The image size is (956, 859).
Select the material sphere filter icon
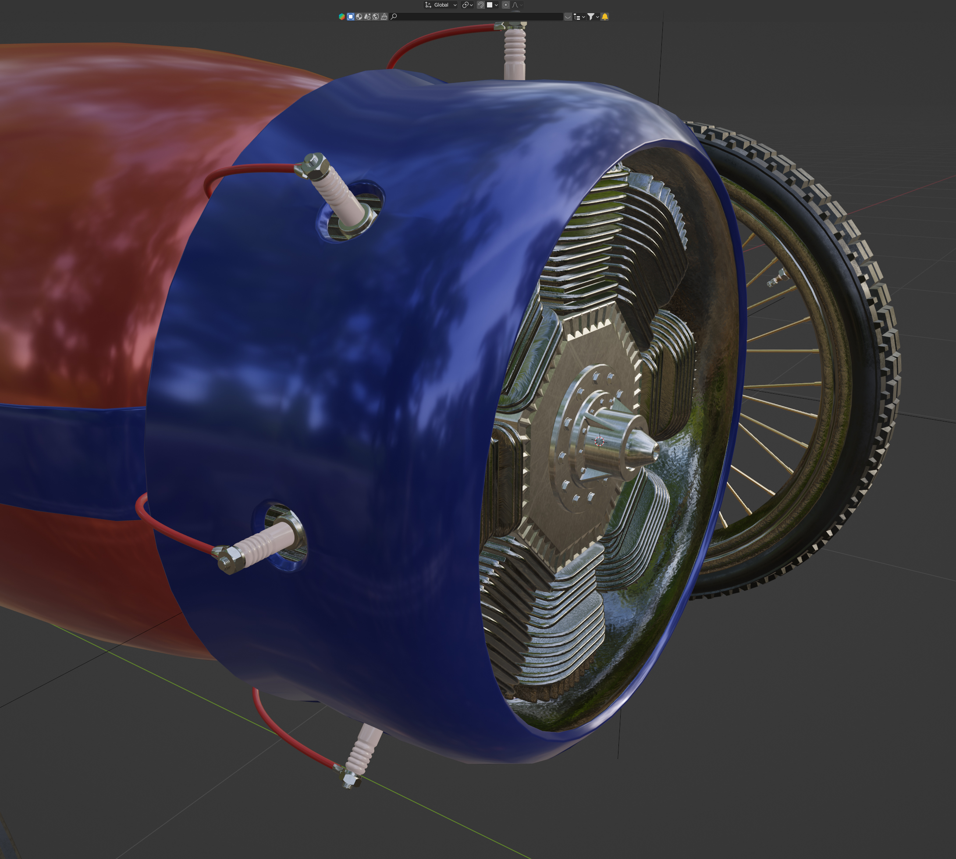point(359,17)
